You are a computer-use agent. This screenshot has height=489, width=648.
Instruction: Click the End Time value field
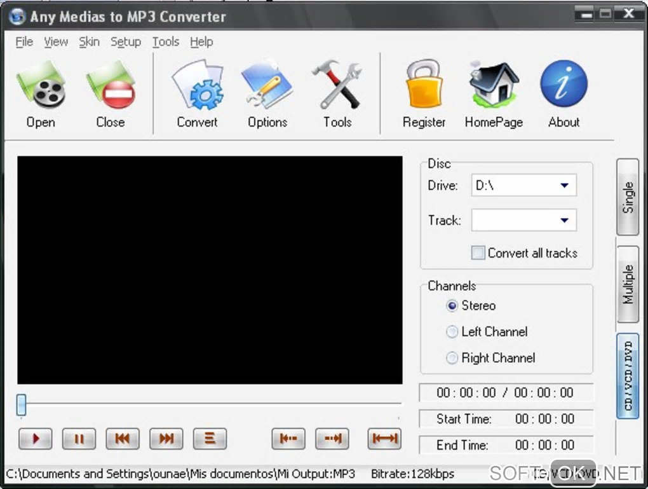coord(544,445)
